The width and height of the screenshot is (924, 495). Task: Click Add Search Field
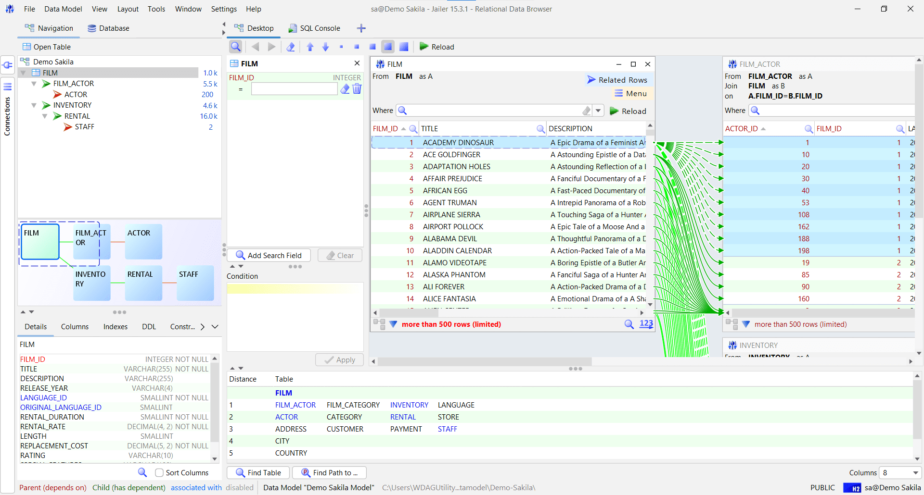coord(269,255)
